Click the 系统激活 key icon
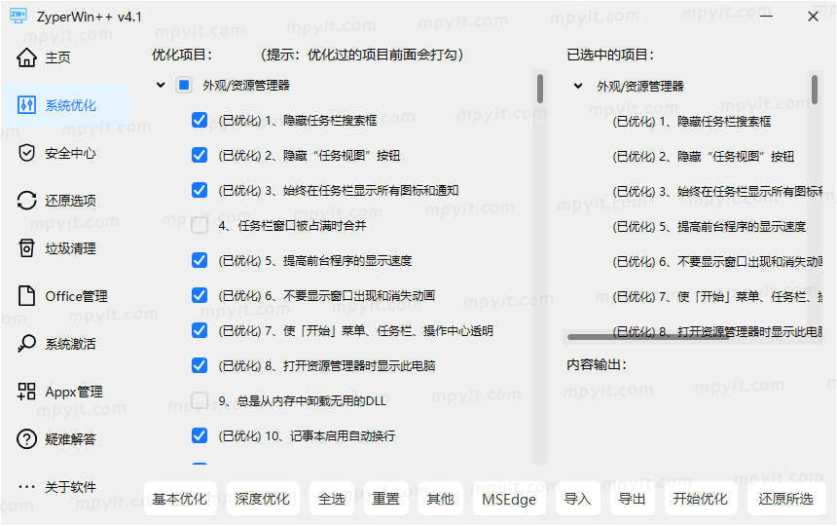837x526 pixels. pyautogui.click(x=26, y=344)
